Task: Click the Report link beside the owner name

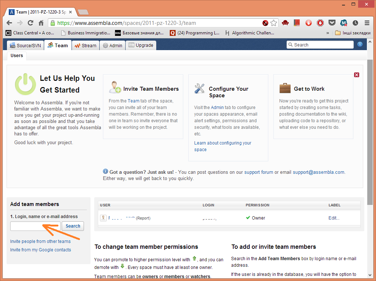Action: (143, 218)
